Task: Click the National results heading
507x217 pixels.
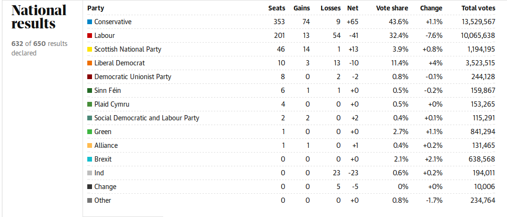Action: [39, 17]
